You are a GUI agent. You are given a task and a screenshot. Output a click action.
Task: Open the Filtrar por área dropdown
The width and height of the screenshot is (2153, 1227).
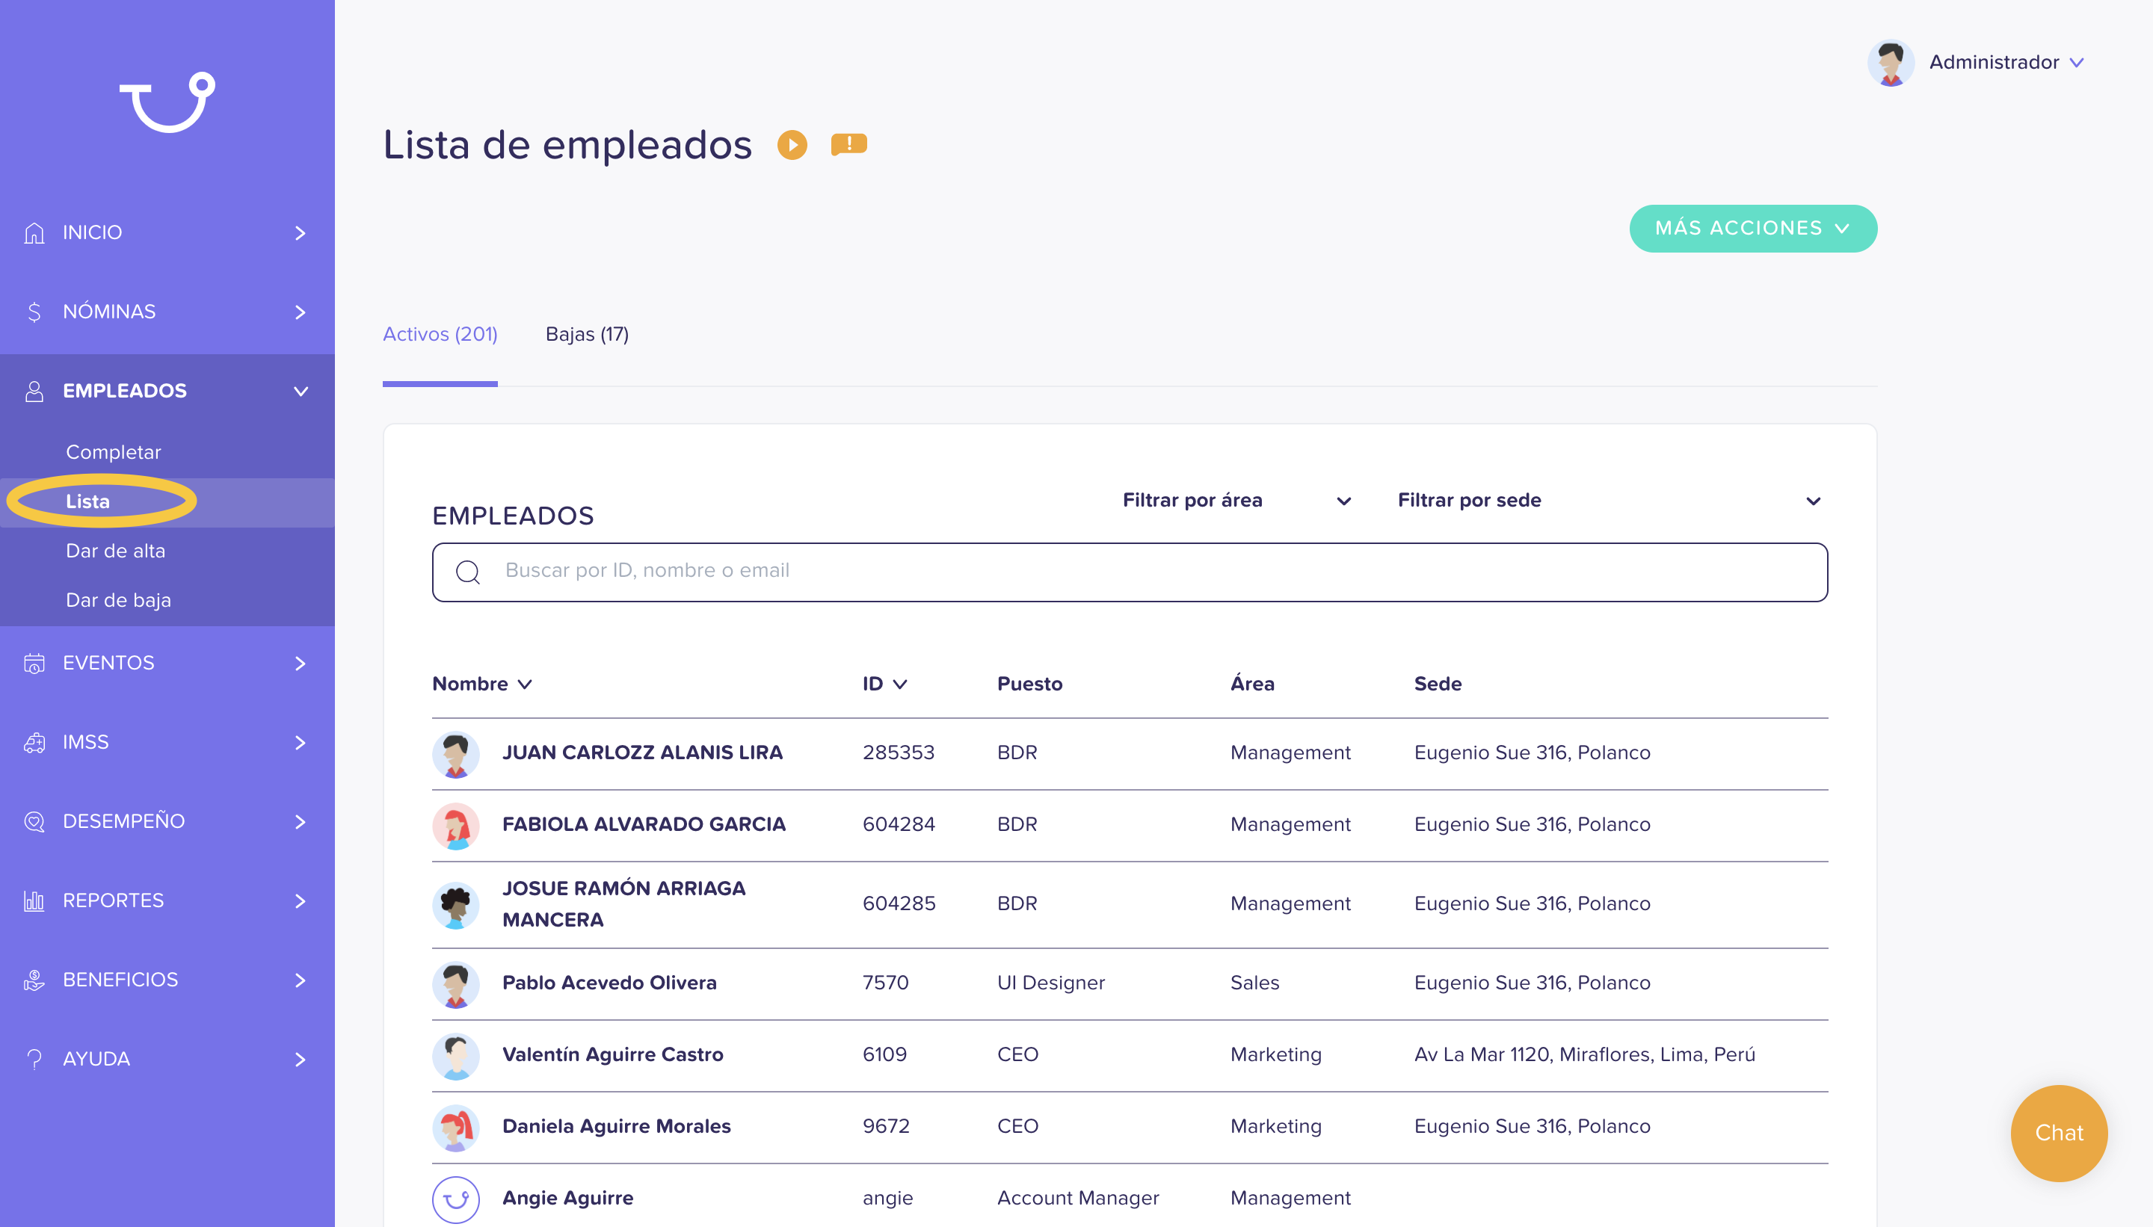coord(1236,501)
